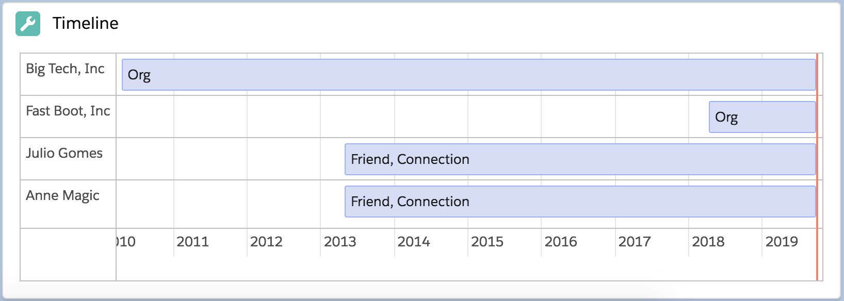Screen dimensions: 844x301
Task: Select the Big Tech, Inc row label
Action: pos(66,68)
